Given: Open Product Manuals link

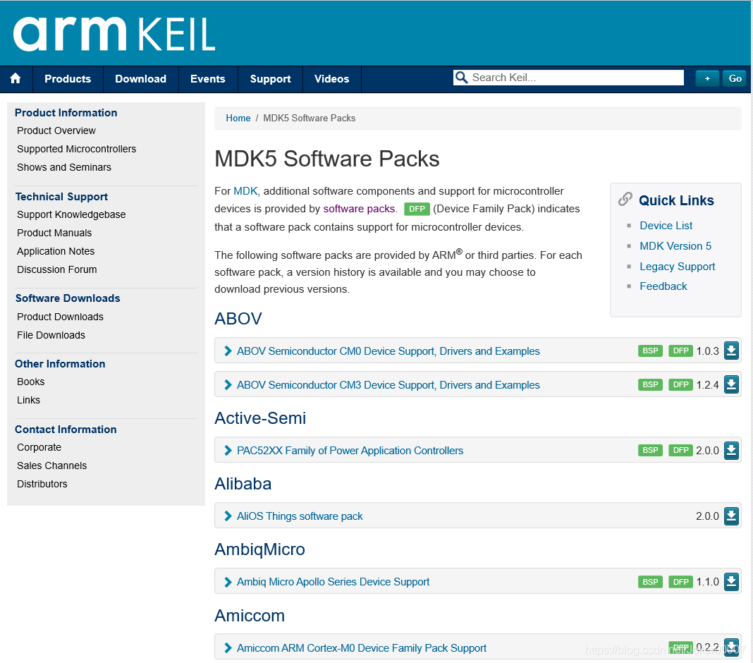Looking at the screenshot, I should [x=54, y=233].
